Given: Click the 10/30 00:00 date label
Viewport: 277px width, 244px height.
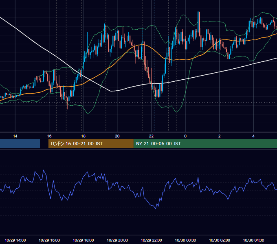Looking at the screenshot, I should click(x=185, y=240).
